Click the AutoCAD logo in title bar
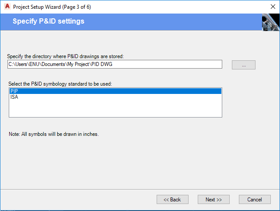280x211 pixels. coord(7,7)
